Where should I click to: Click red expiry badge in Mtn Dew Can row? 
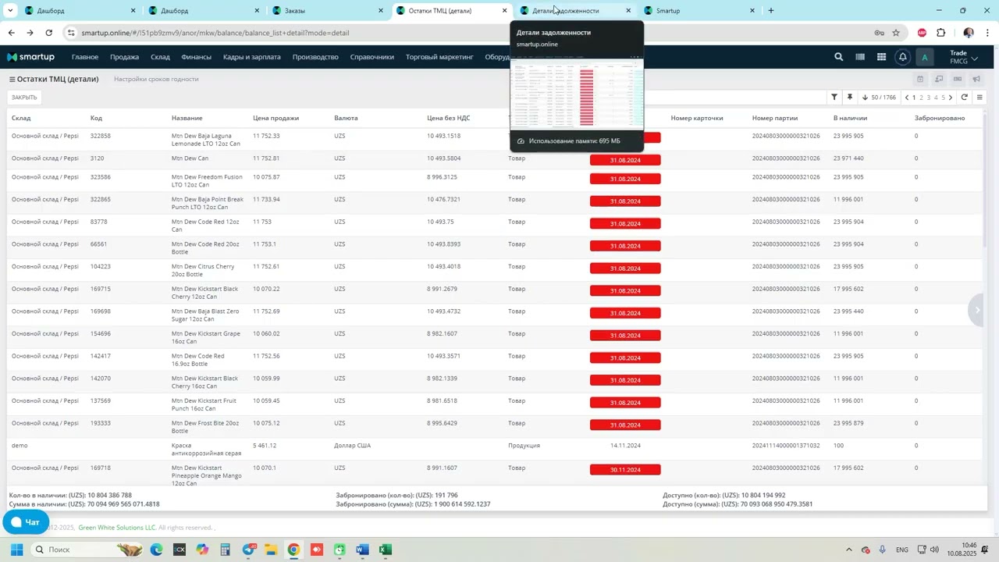(625, 160)
